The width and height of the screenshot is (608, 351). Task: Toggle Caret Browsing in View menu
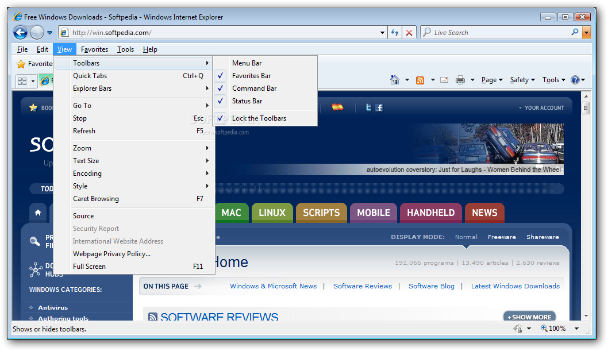coord(134,199)
